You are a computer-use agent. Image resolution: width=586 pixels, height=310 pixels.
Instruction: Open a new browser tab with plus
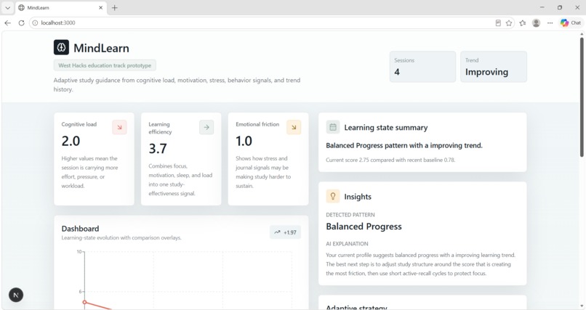coord(115,7)
